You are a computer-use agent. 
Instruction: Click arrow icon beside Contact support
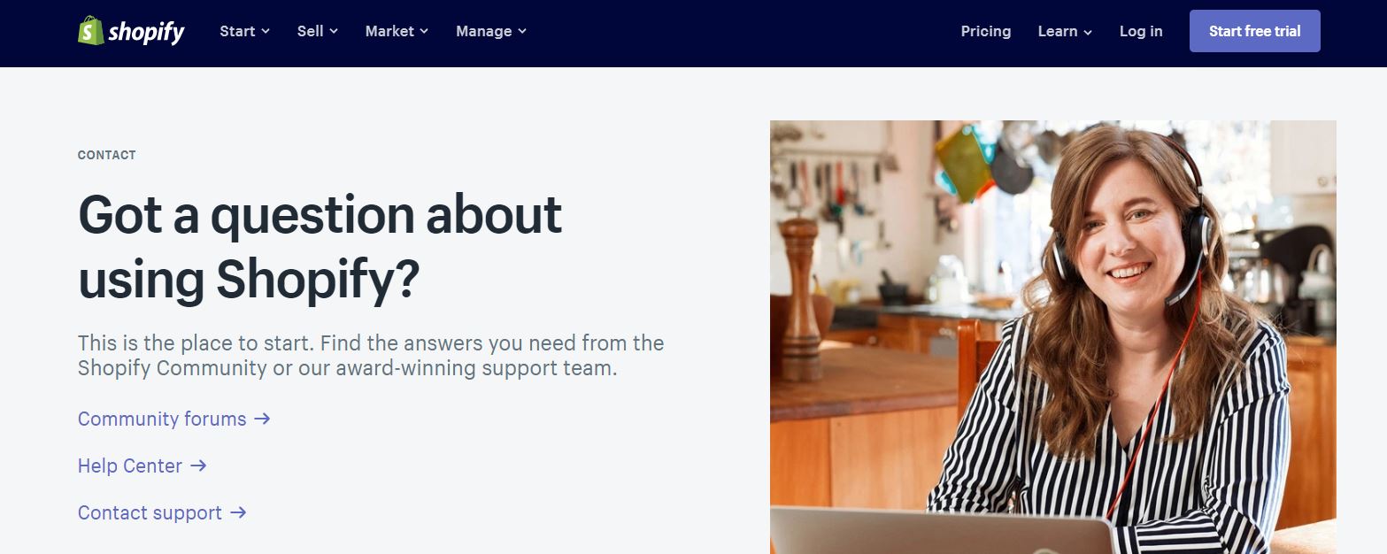pyautogui.click(x=238, y=512)
